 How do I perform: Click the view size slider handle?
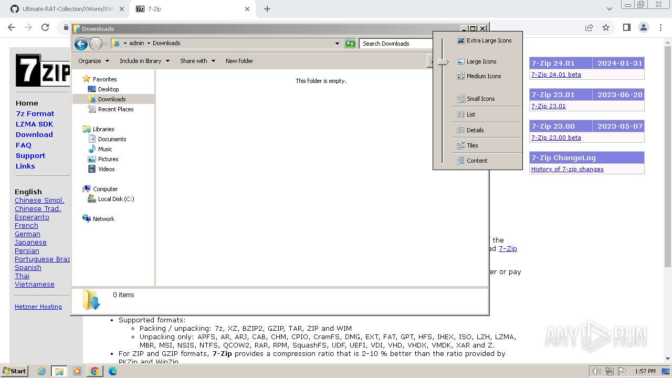click(443, 62)
